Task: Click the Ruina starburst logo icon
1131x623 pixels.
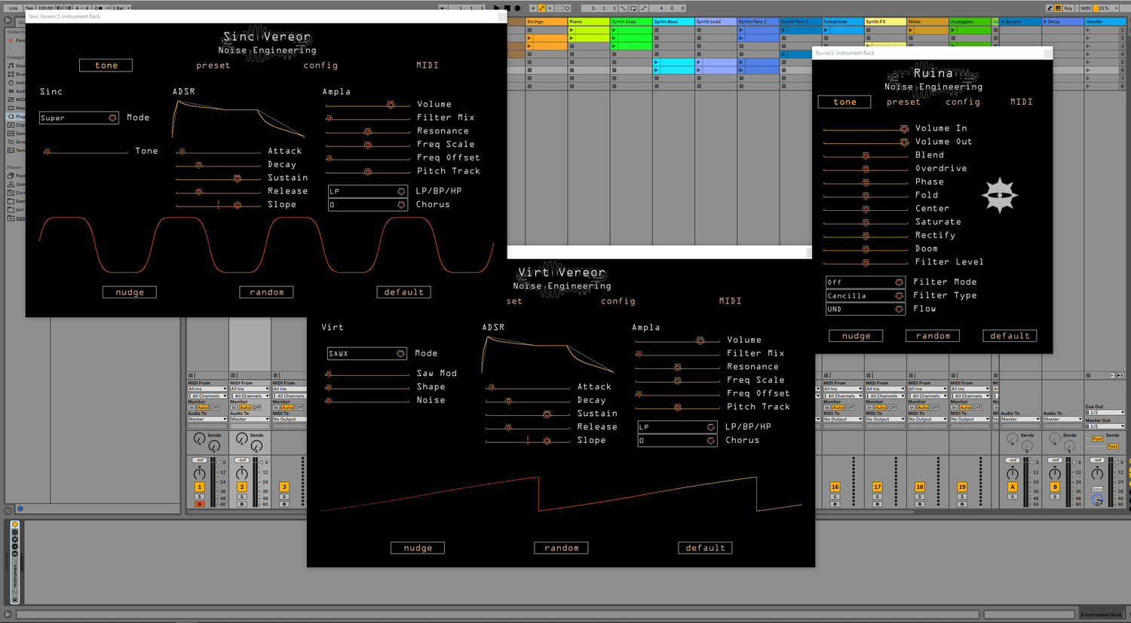Action: 1000,196
